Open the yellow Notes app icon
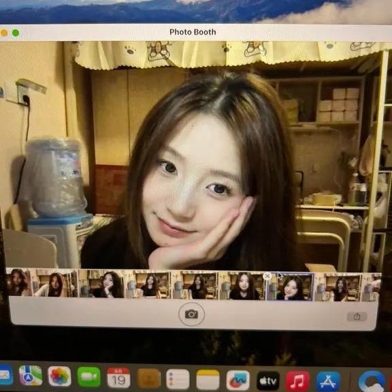Screen dimensions: 392x392 pyautogui.click(x=208, y=380)
